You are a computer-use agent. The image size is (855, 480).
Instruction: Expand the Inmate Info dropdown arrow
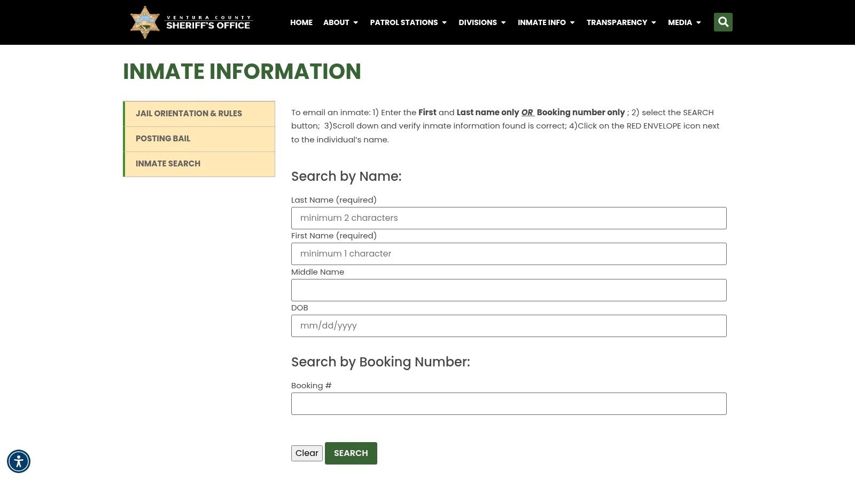(x=572, y=22)
